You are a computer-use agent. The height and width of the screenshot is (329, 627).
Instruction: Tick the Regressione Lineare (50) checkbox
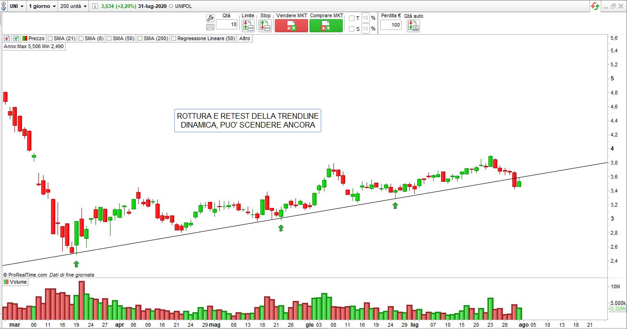pyautogui.click(x=174, y=38)
